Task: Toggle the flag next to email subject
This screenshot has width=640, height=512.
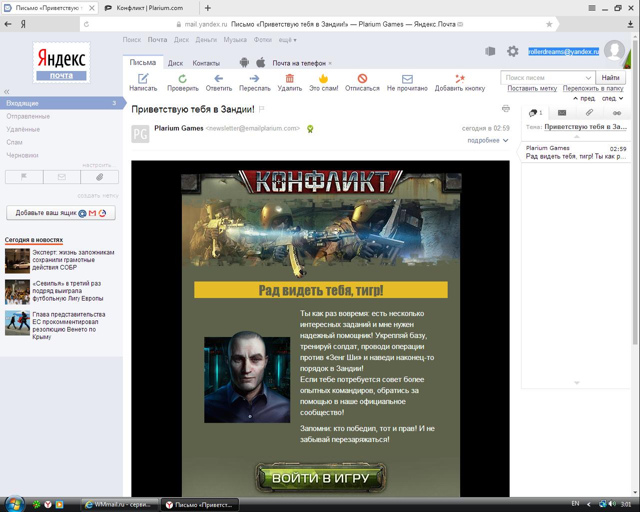Action: 262,109
